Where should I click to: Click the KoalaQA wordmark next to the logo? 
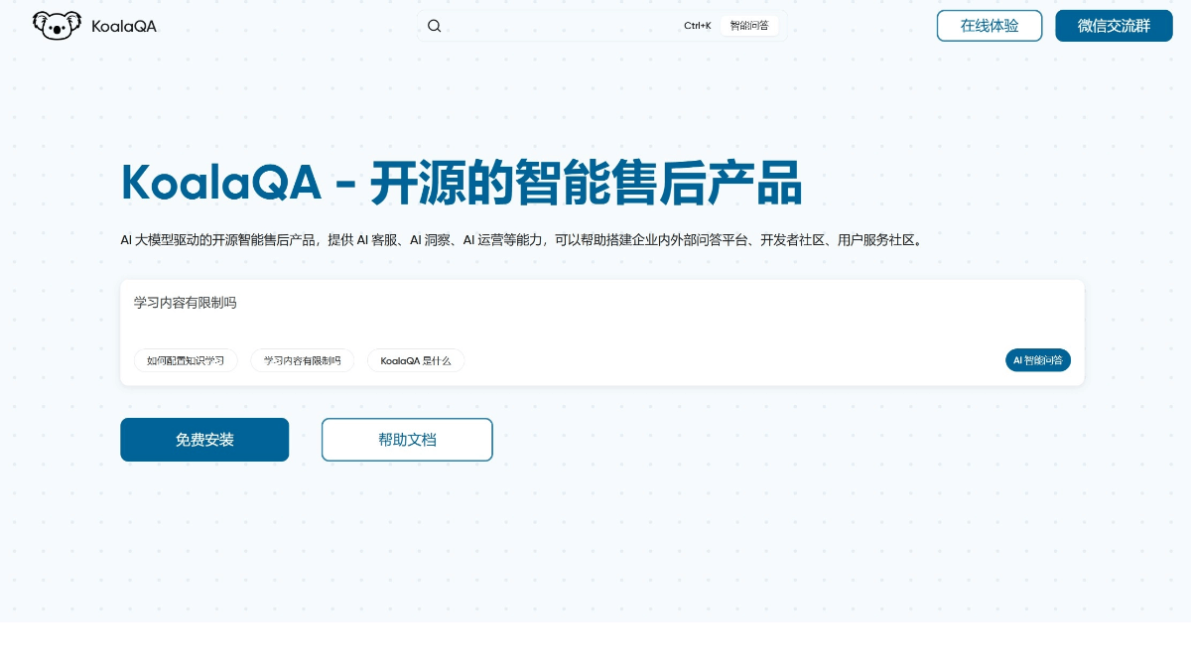click(123, 26)
